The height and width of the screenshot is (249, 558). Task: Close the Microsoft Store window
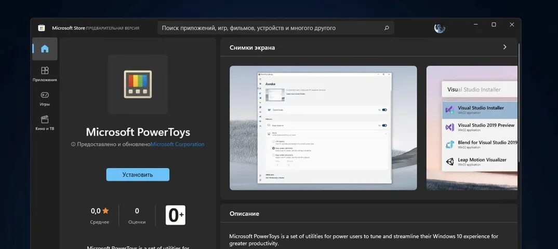(x=512, y=24)
